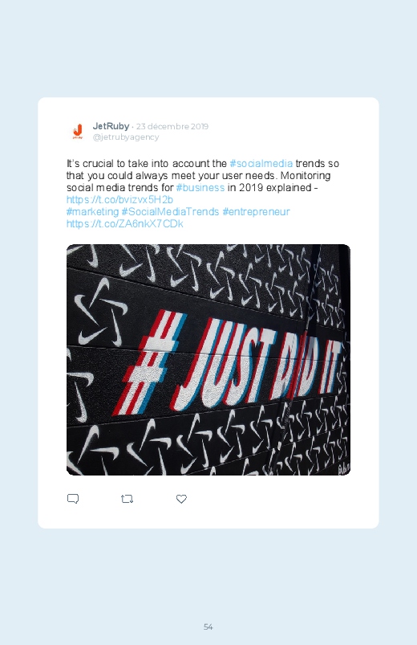Click the reply speech bubble icon

[73, 499]
